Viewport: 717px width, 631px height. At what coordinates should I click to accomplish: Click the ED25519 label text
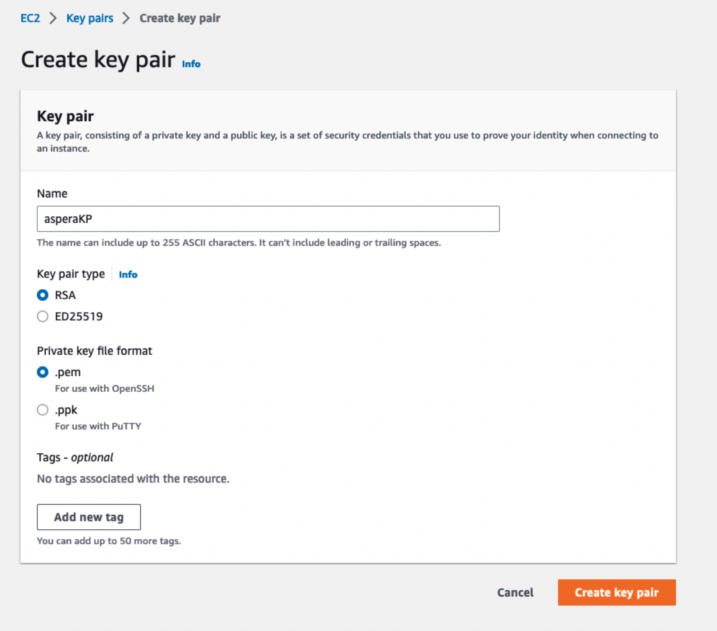click(79, 316)
